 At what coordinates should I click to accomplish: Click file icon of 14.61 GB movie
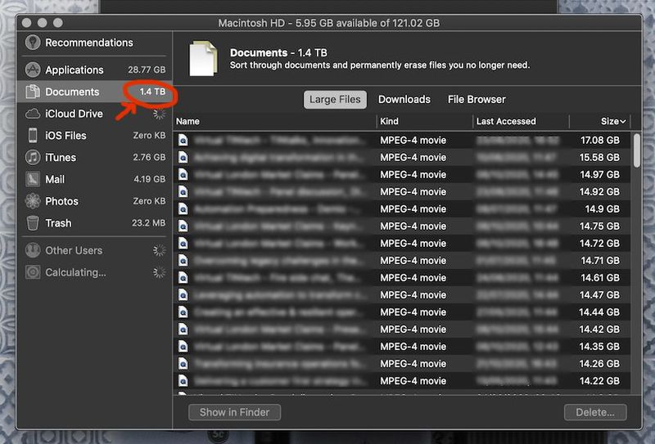pos(183,277)
